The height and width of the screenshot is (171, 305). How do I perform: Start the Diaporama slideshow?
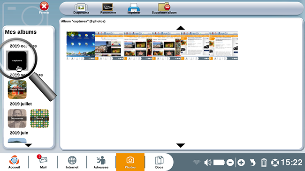point(81,8)
